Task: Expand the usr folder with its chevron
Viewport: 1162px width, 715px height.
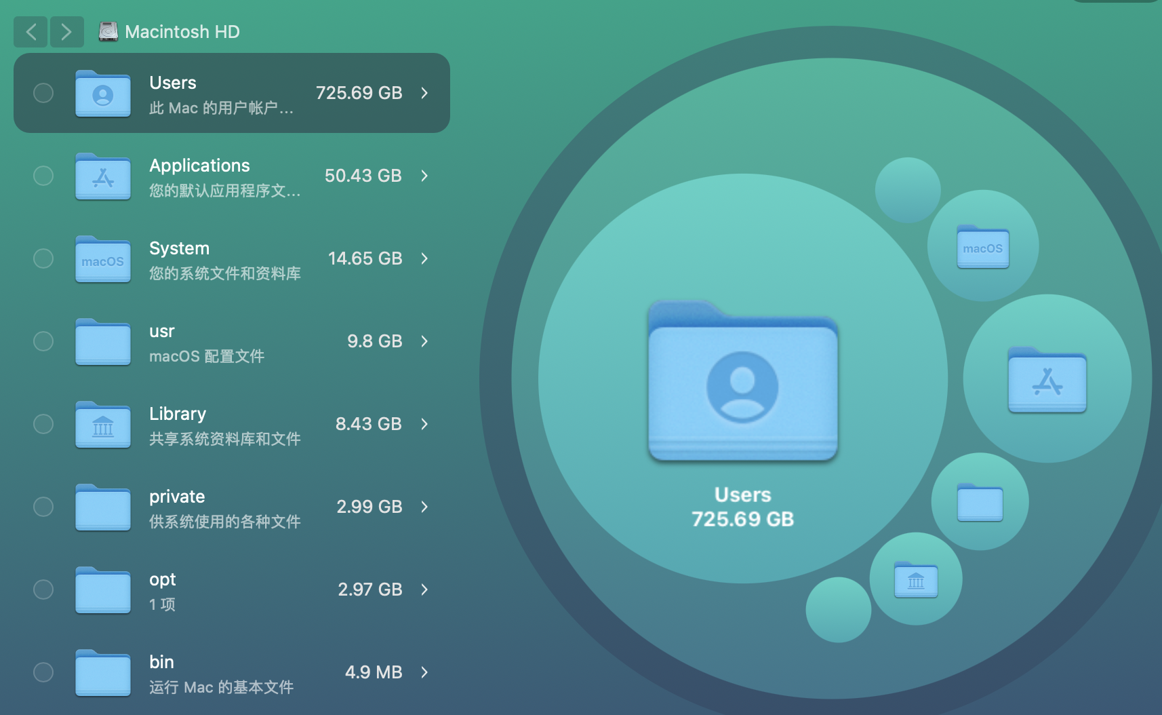Action: click(424, 341)
